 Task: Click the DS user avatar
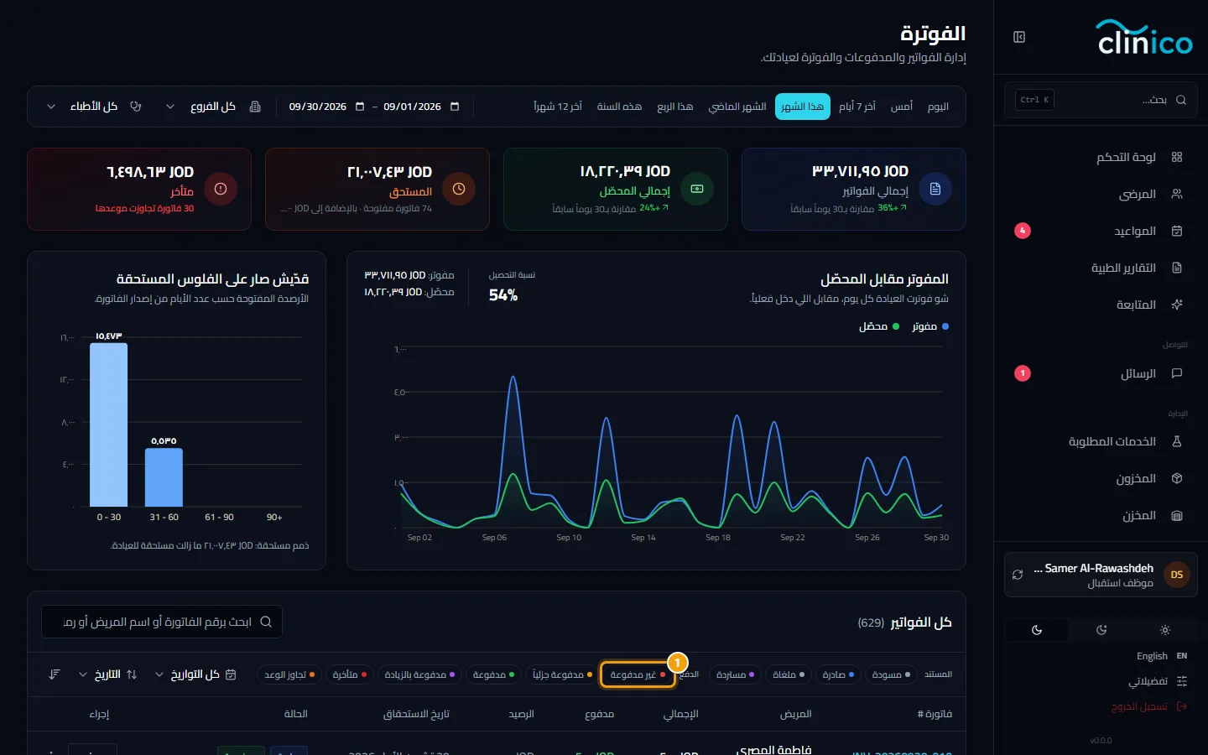pyautogui.click(x=1177, y=575)
